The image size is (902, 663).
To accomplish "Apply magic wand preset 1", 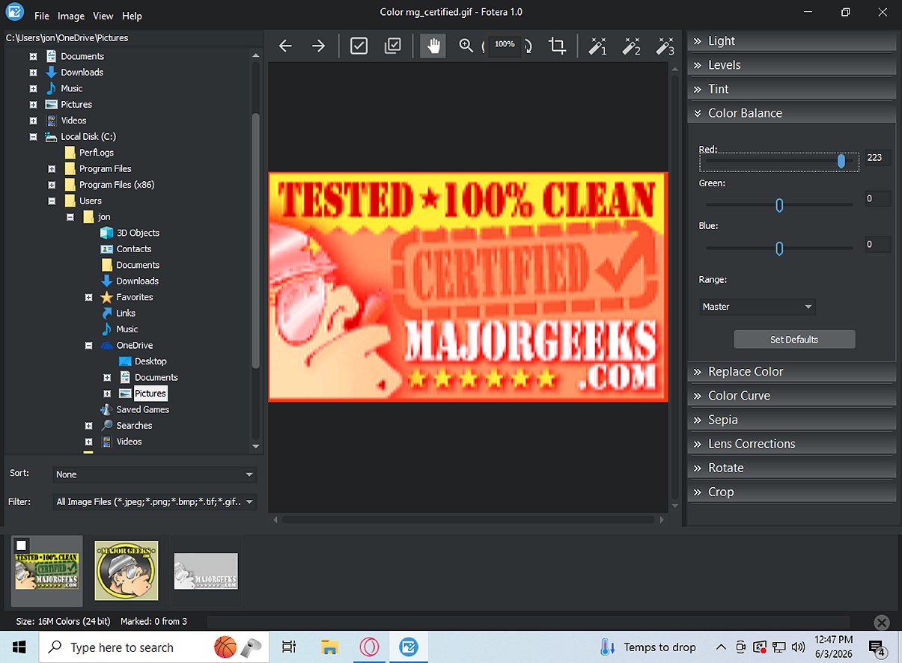I will click(x=597, y=46).
